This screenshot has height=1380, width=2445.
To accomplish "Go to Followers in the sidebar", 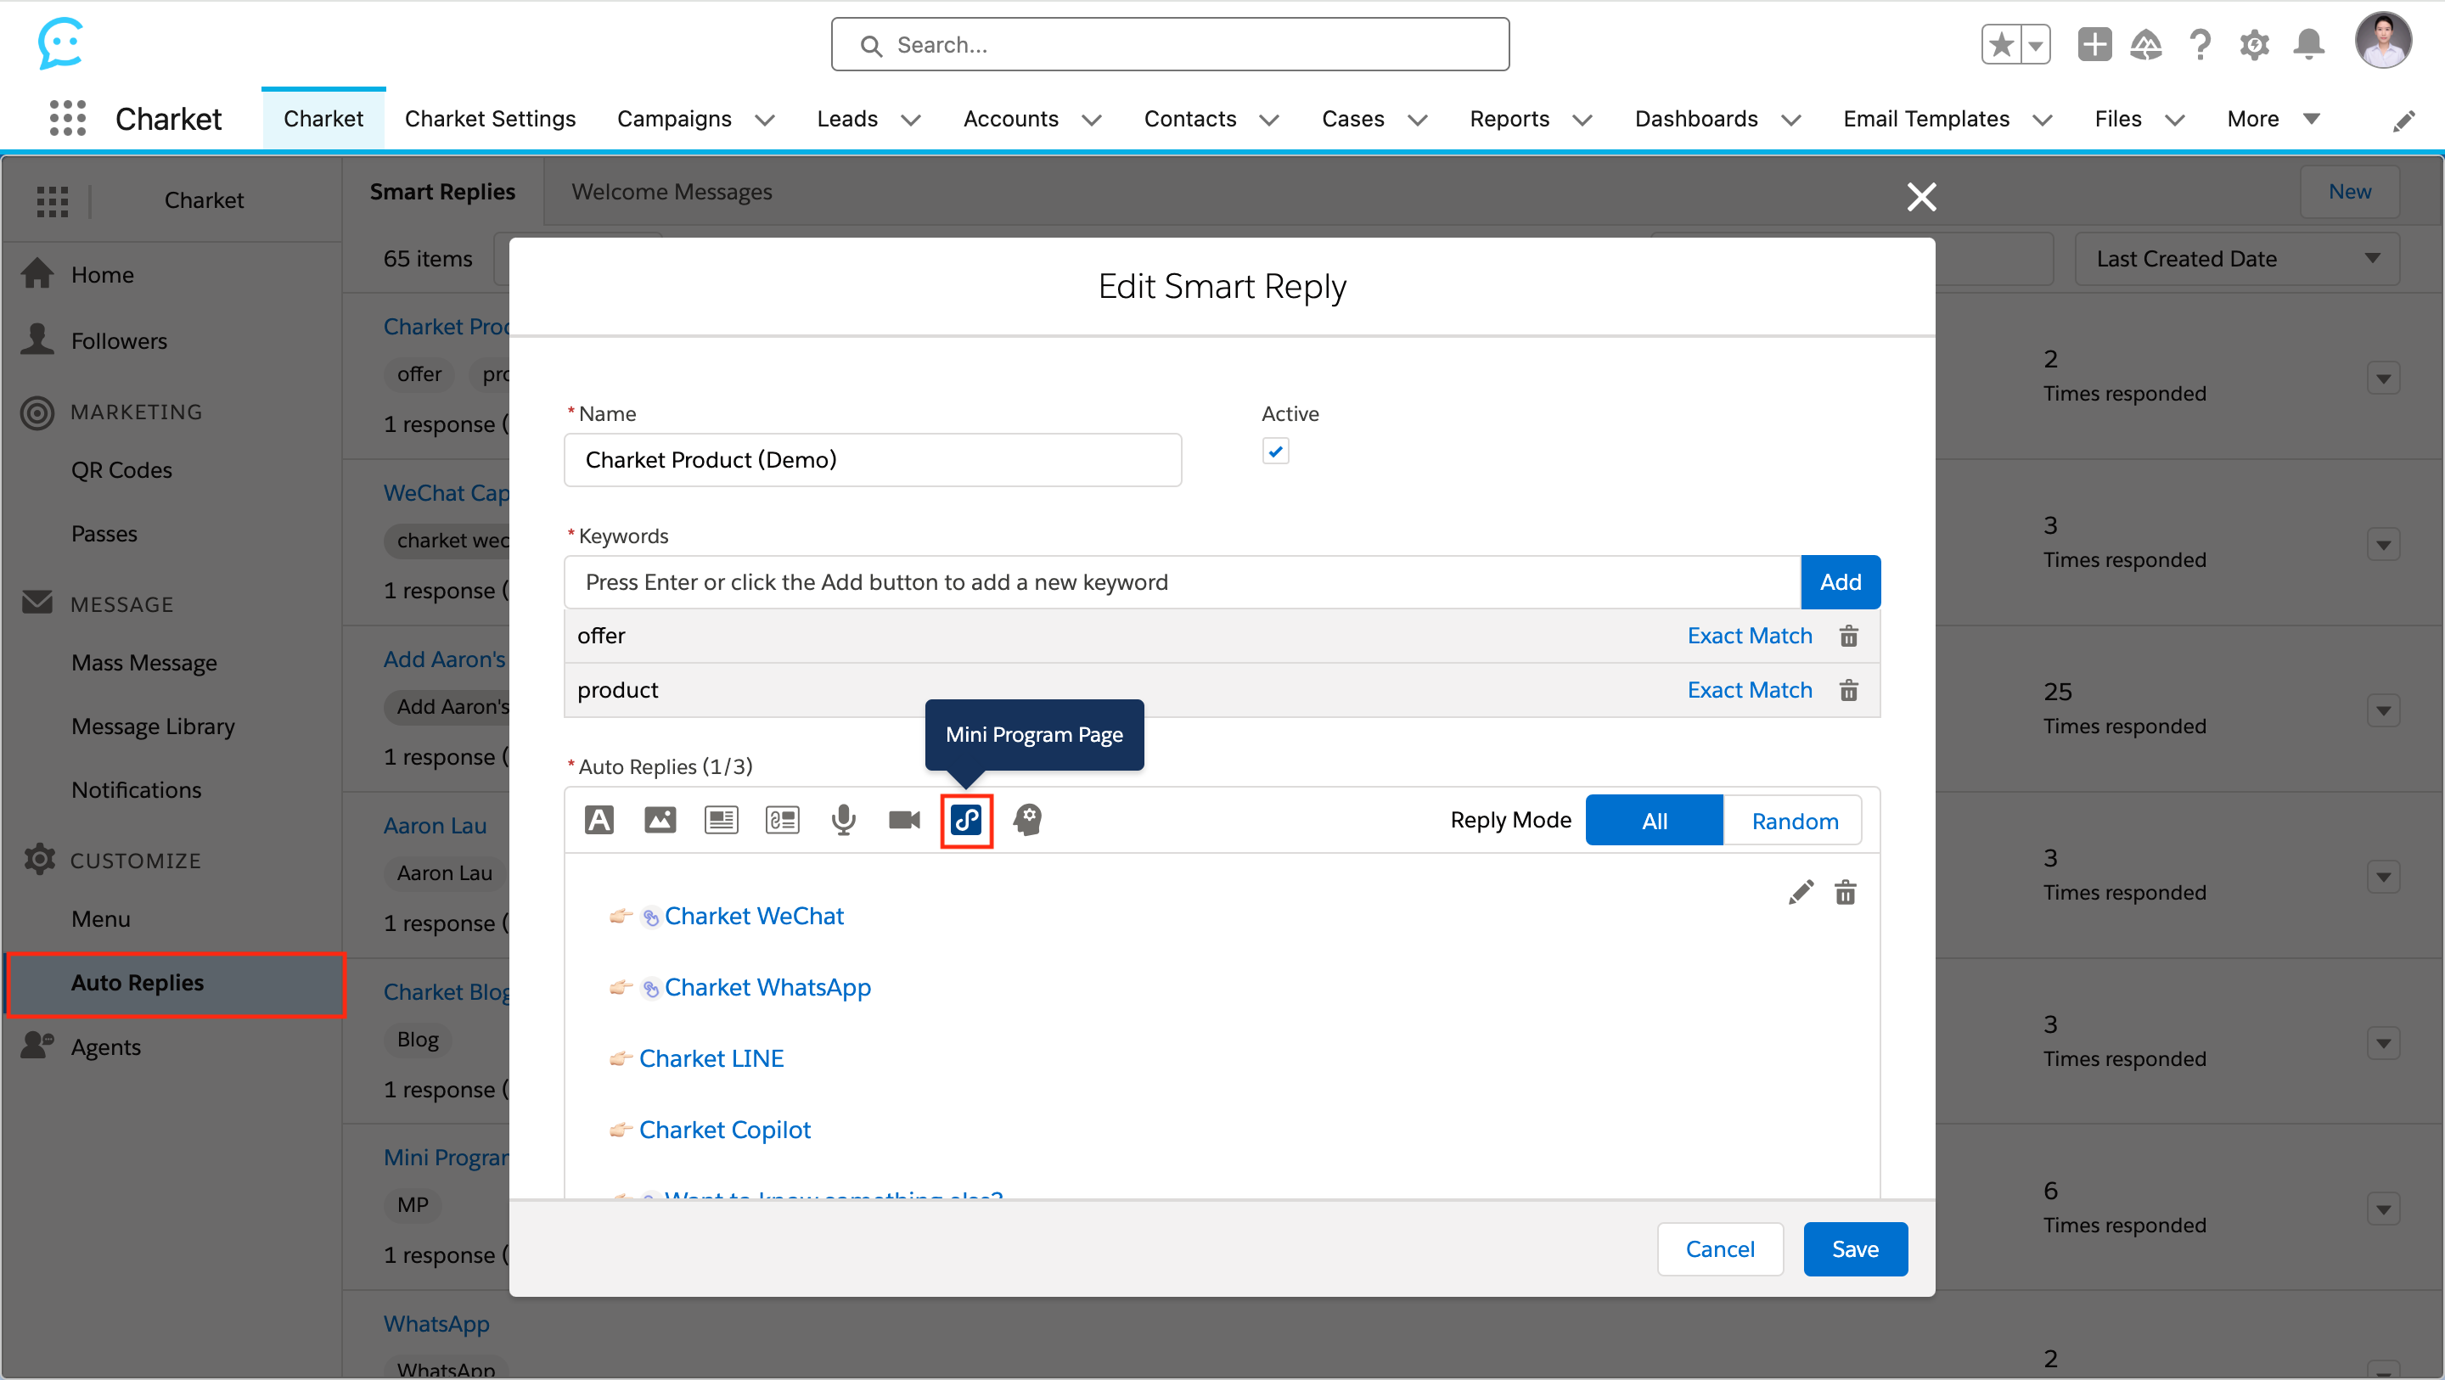I will point(119,340).
